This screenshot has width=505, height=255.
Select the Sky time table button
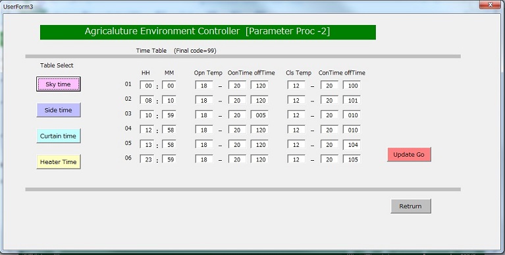point(59,84)
